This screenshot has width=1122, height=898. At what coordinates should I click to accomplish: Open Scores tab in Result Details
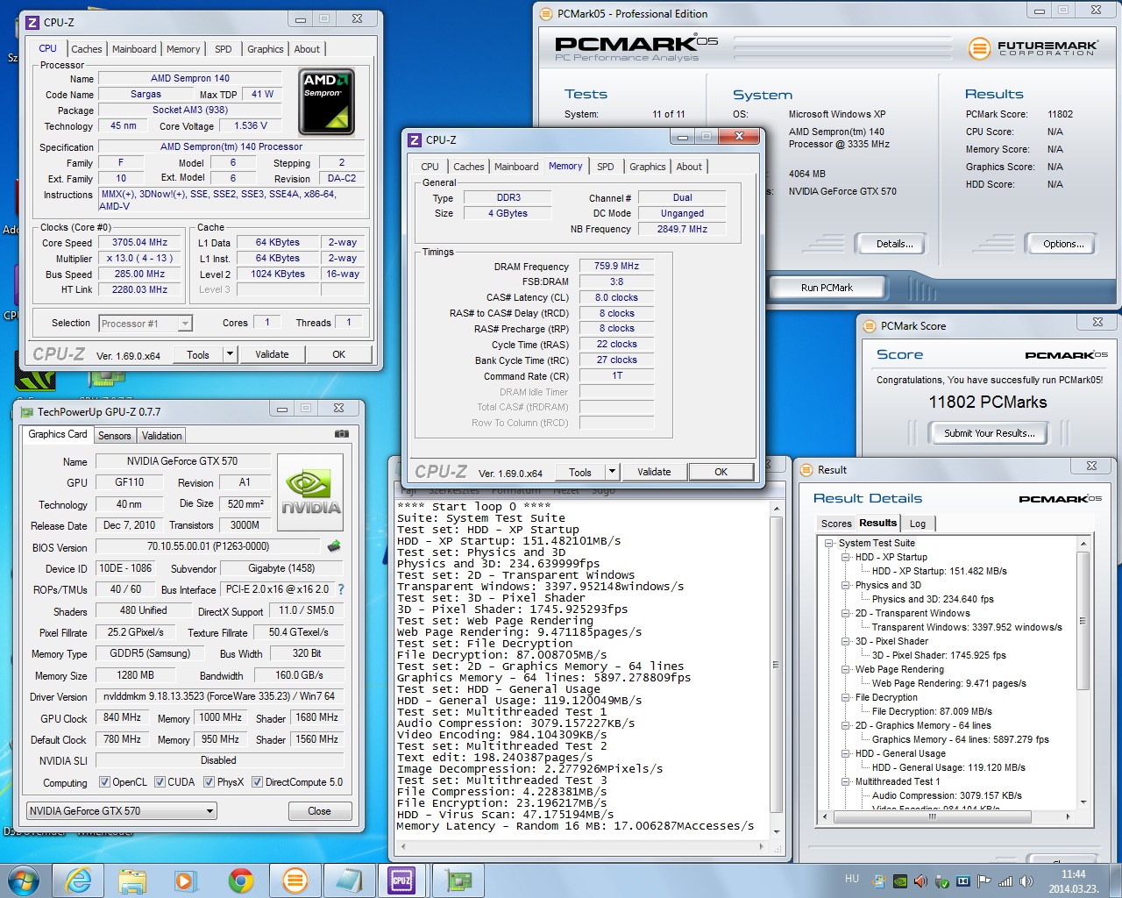coord(836,524)
